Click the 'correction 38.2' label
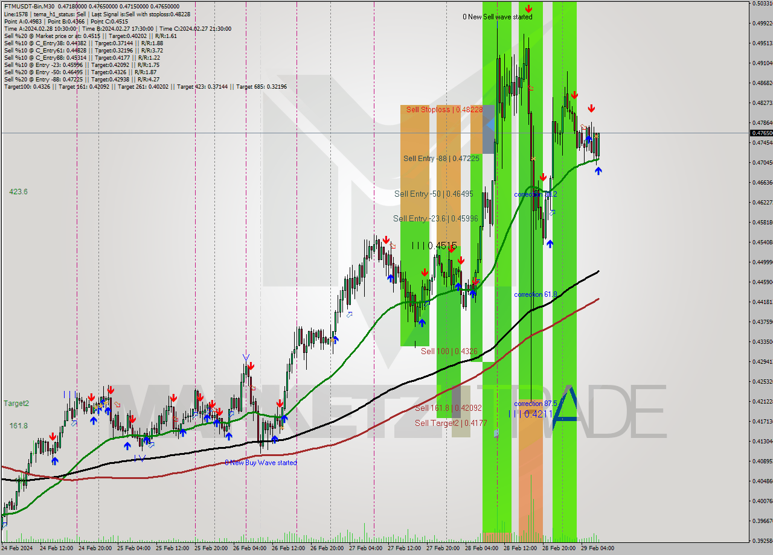The image size is (773, 555). (536, 194)
